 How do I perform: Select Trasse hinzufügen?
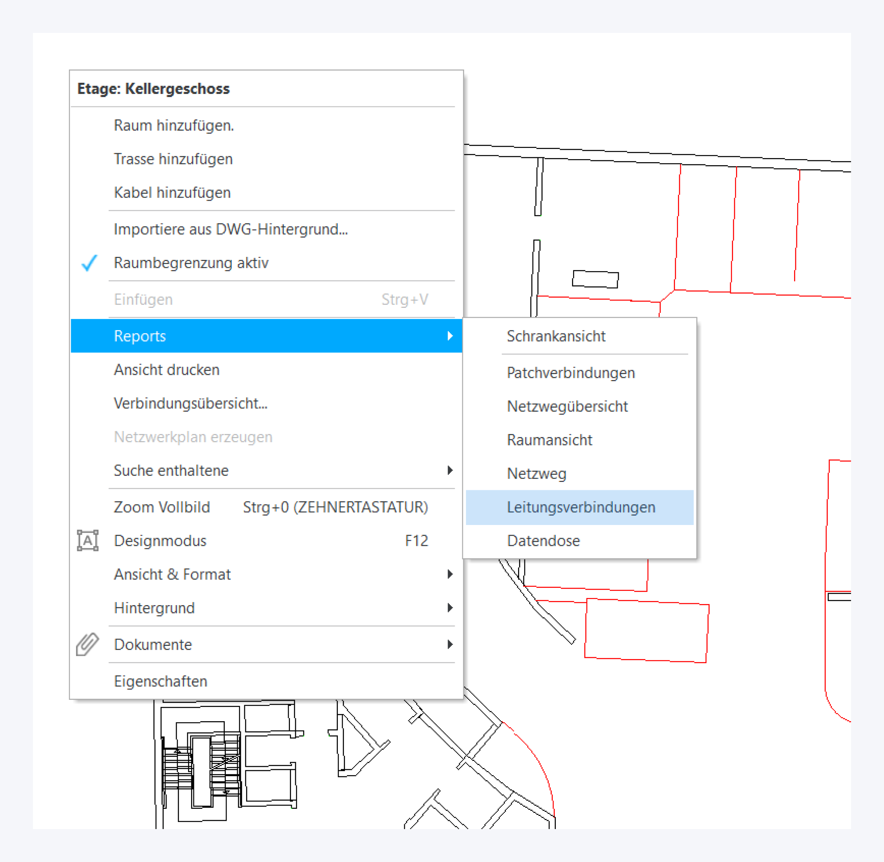click(173, 159)
